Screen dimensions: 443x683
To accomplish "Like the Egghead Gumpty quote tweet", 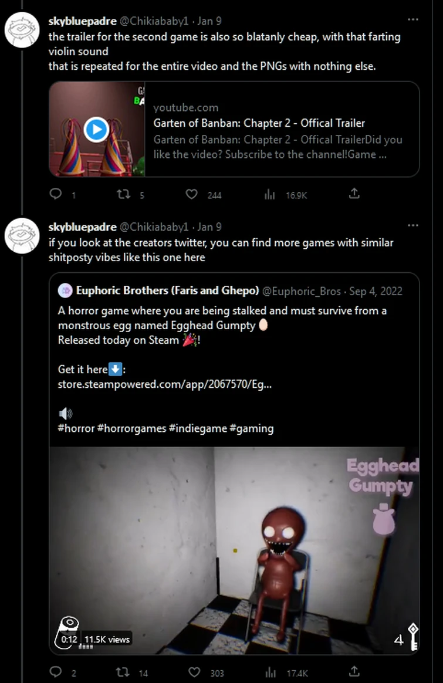I will click(194, 672).
